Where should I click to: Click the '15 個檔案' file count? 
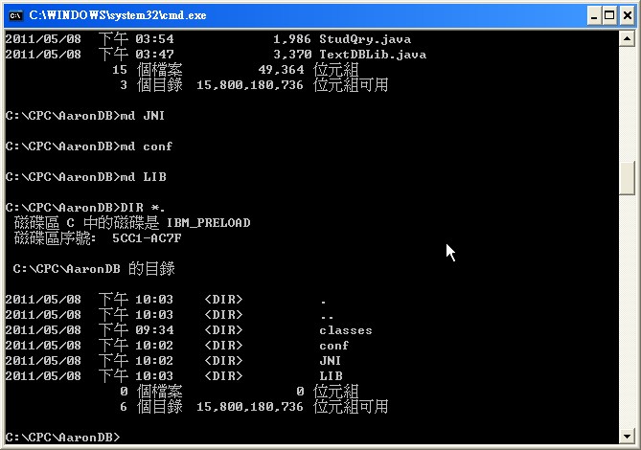pyautogui.click(x=148, y=70)
